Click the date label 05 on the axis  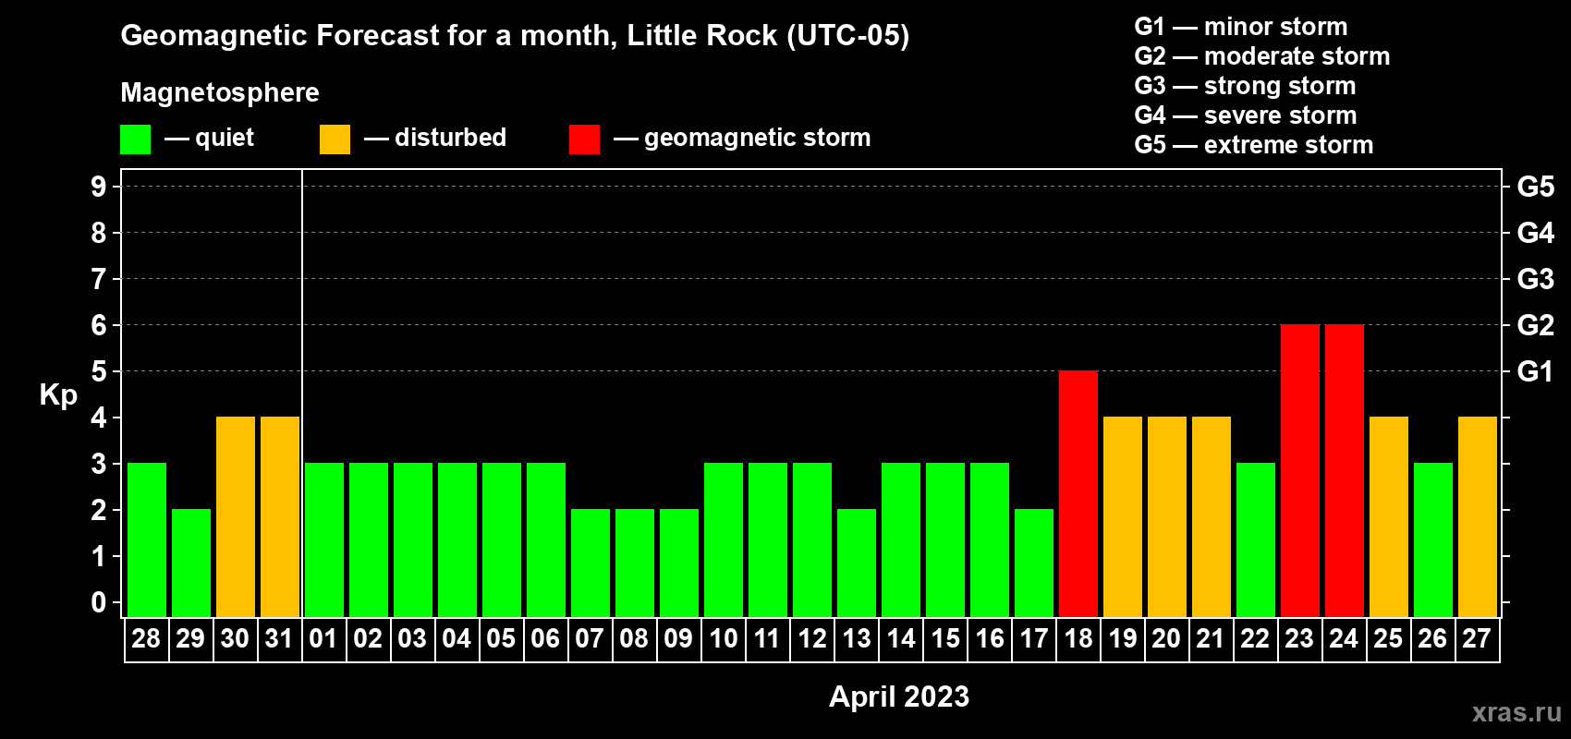click(x=501, y=639)
